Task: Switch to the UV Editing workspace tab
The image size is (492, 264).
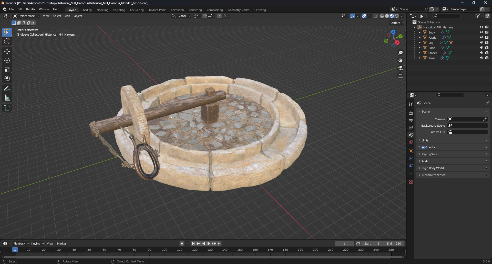Action: click(x=137, y=10)
